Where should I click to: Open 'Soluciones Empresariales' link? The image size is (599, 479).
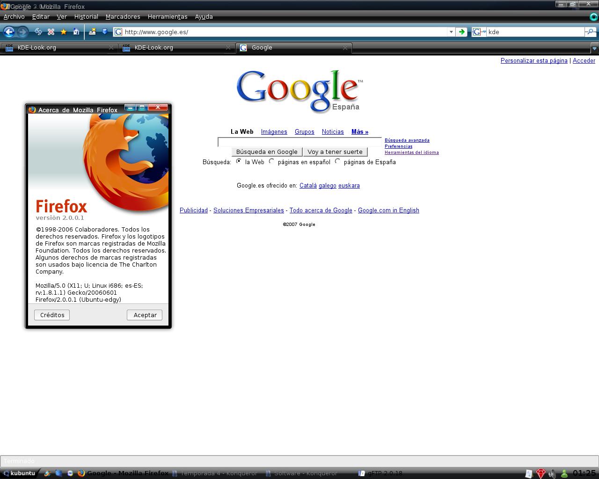point(248,210)
